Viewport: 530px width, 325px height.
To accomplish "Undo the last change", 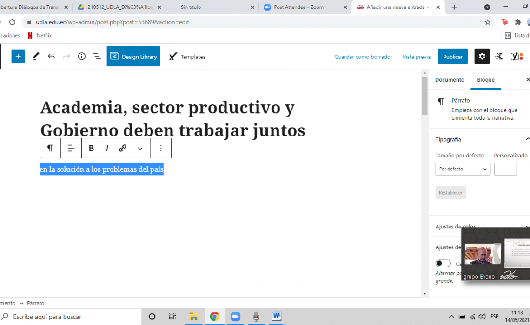I will [51, 56].
